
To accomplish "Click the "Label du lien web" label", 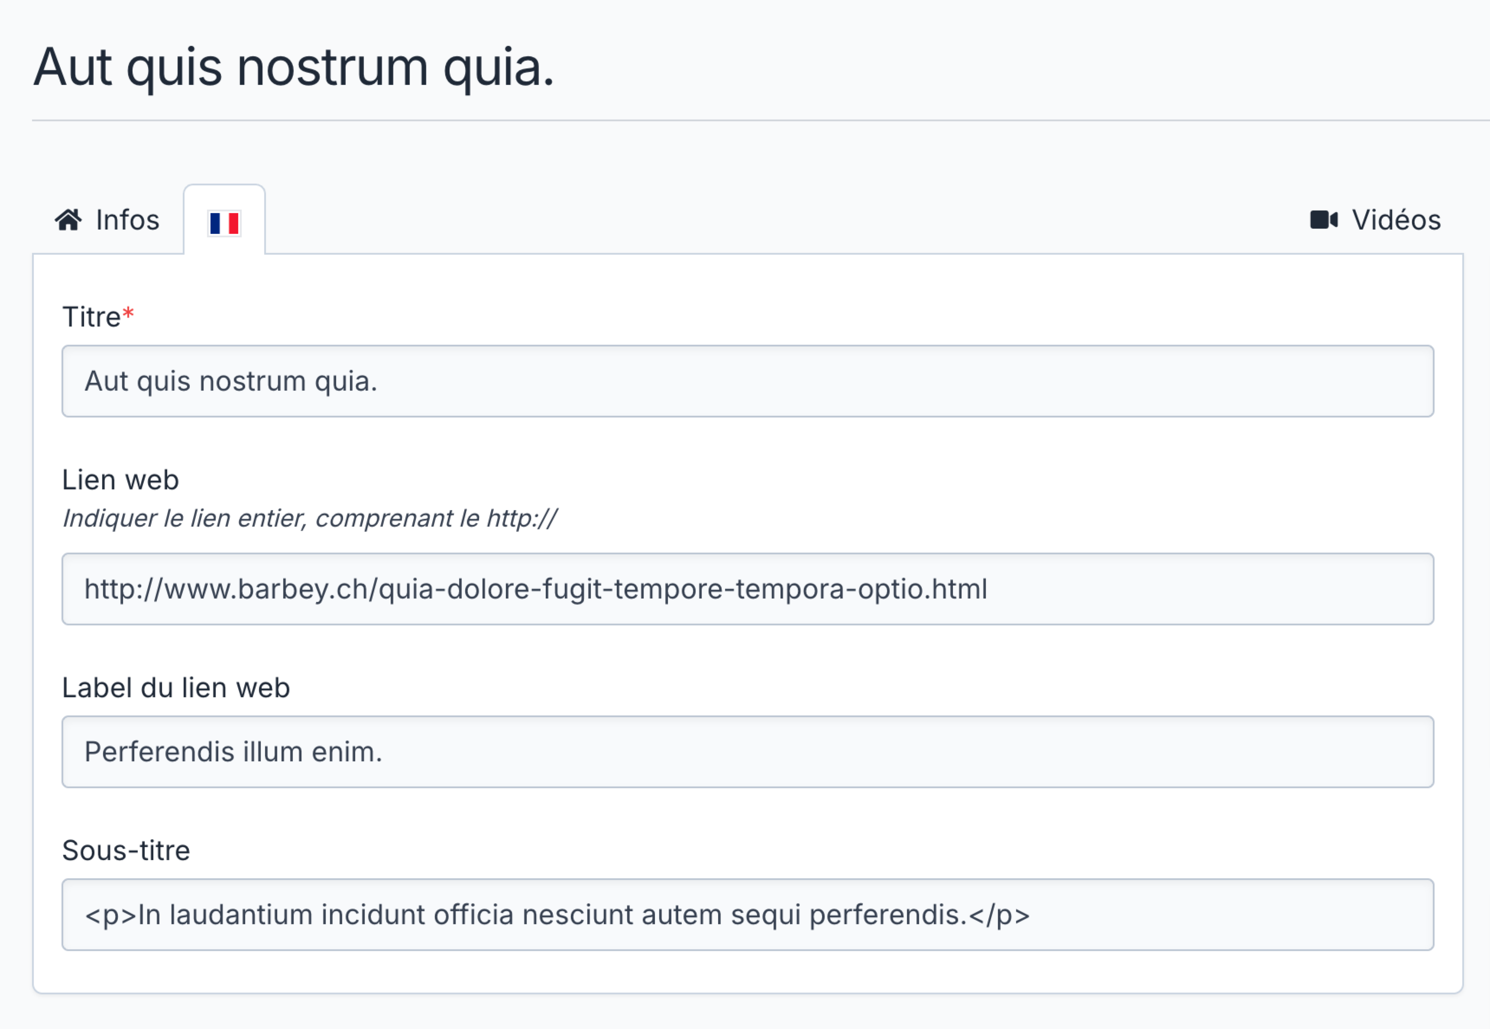I will (176, 688).
